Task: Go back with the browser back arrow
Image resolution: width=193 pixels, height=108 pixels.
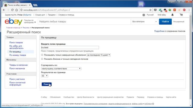Action: pyautogui.click(x=4, y=10)
